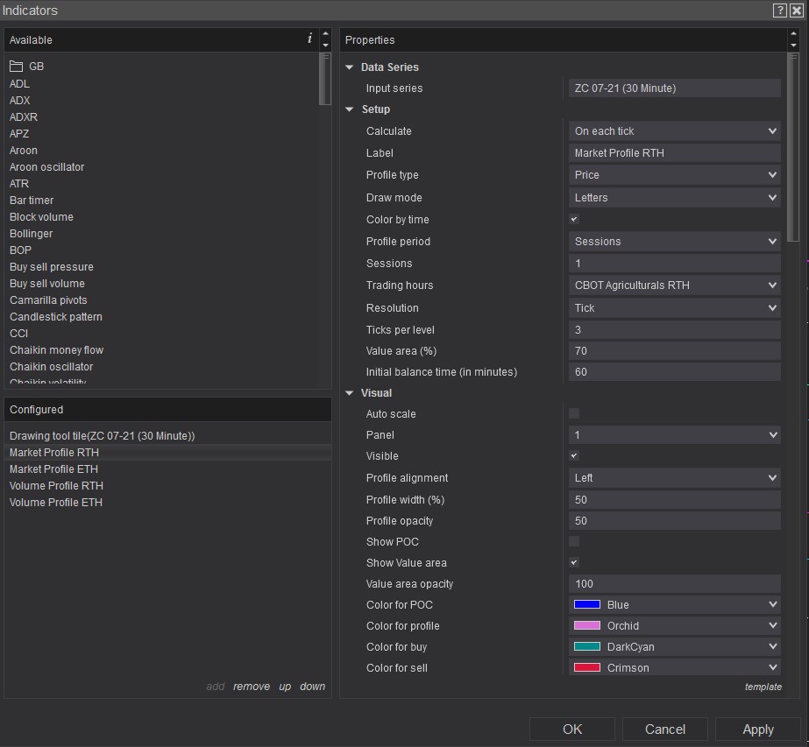This screenshot has height=747, width=809.
Task: Click the help question mark icon
Action: coord(779,11)
